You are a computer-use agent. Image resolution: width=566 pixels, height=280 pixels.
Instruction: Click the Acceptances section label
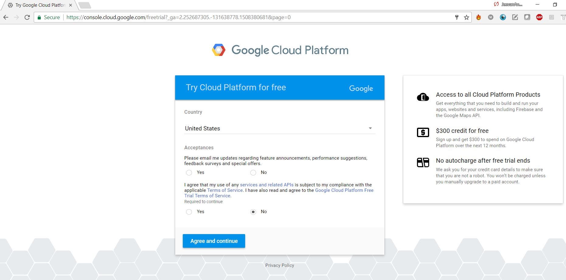click(199, 147)
